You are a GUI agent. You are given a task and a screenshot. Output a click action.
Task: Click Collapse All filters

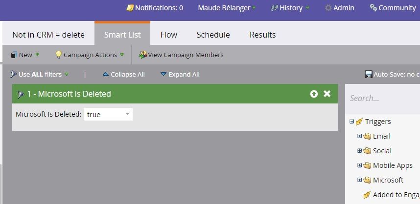[x=124, y=74]
